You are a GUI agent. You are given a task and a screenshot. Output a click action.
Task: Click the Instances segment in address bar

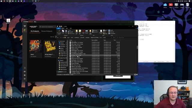(87, 37)
